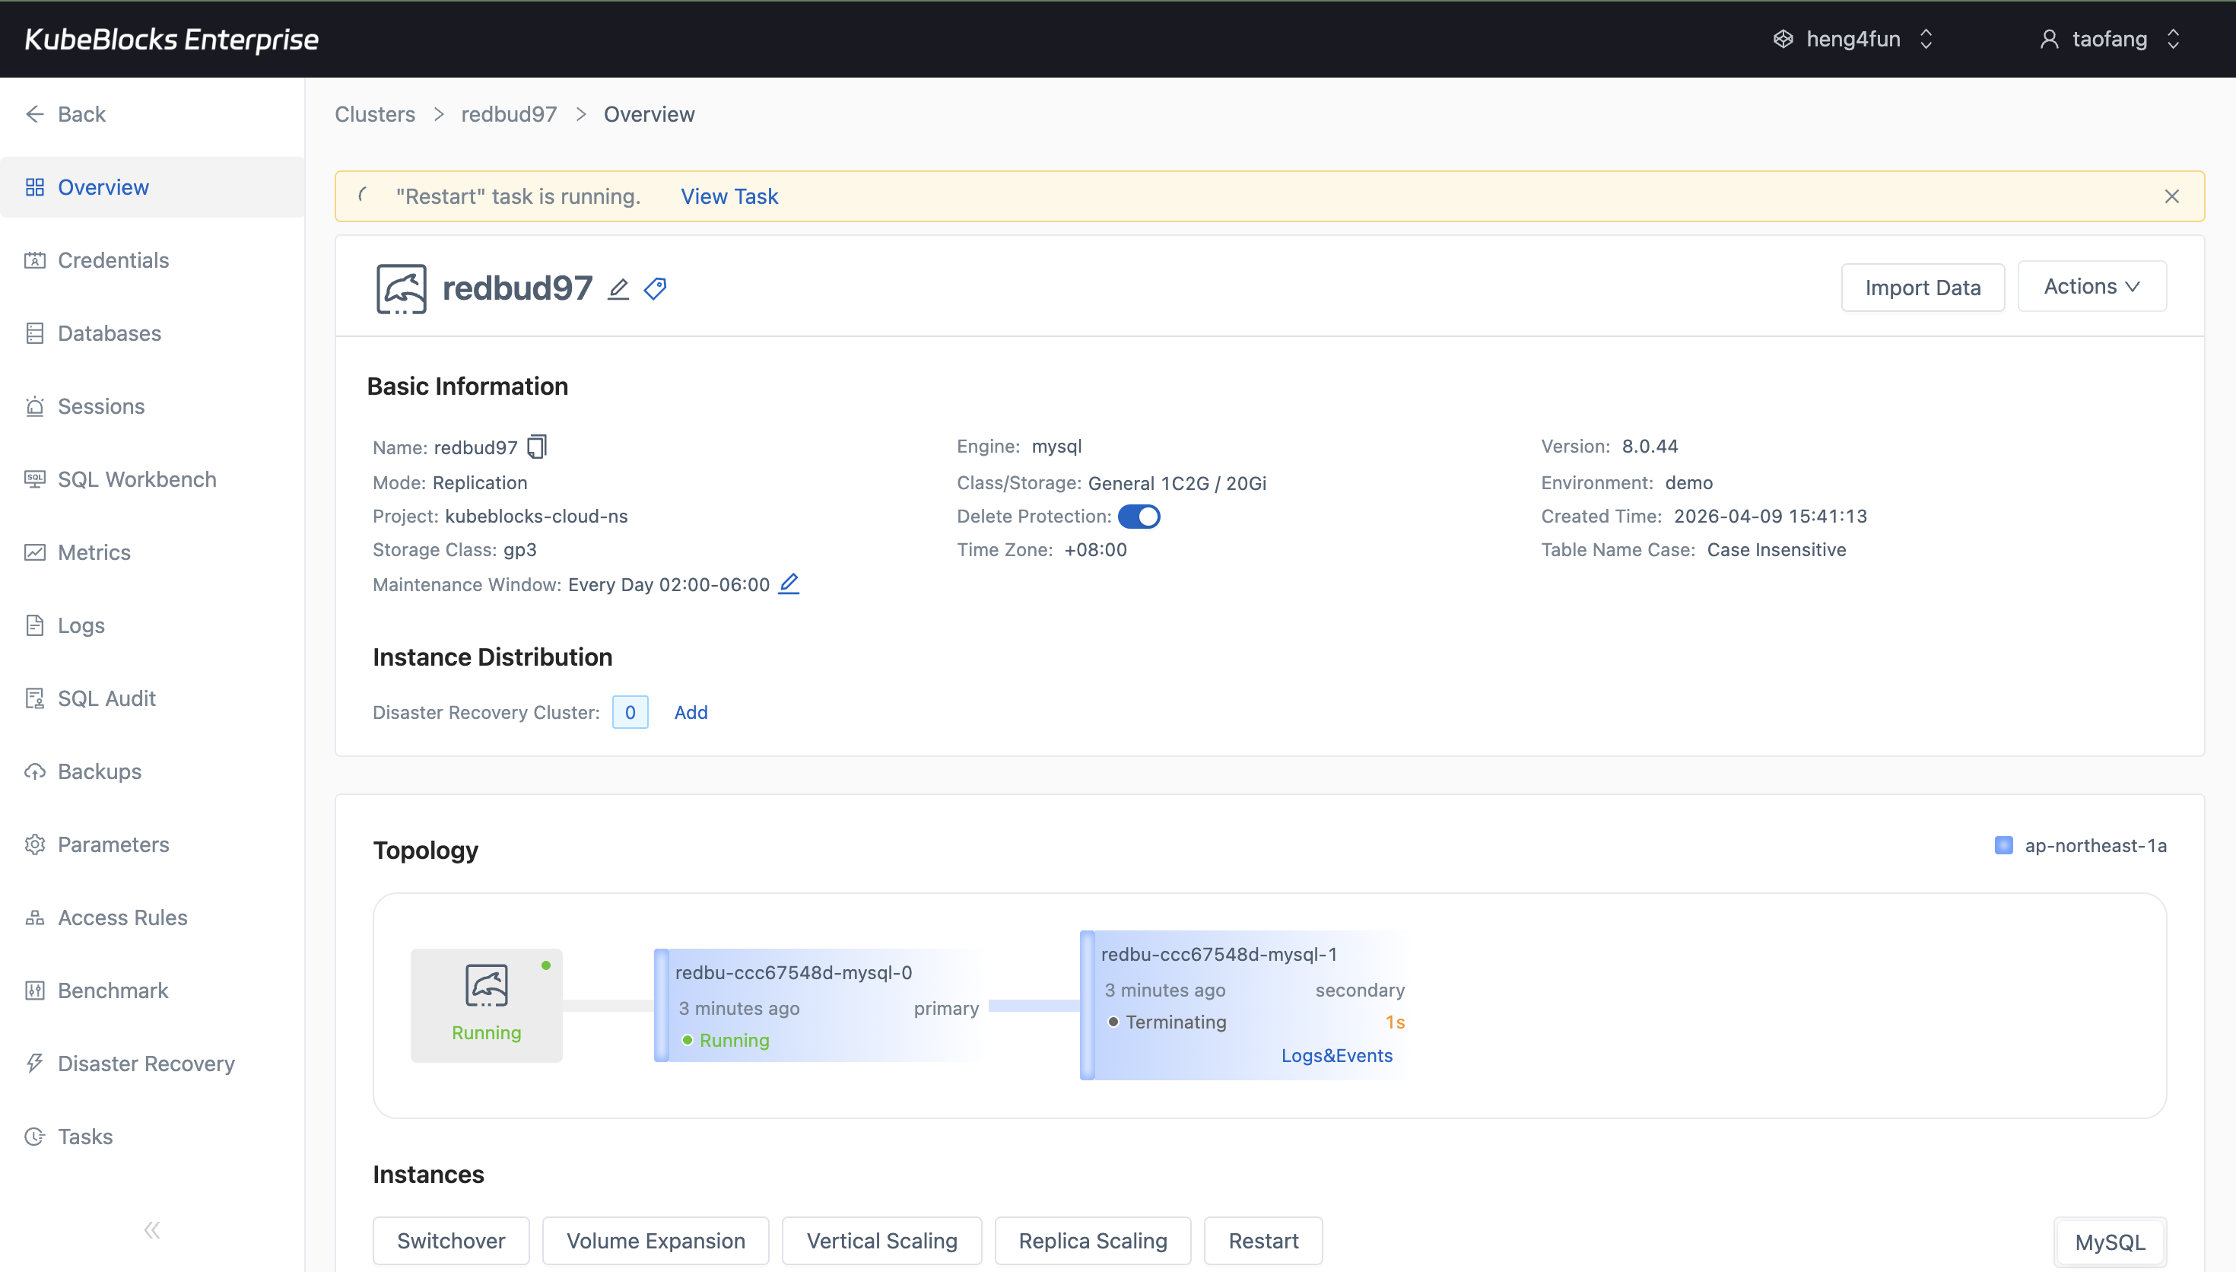Disable Delete Protection toggle
The width and height of the screenshot is (2236, 1272).
pos(1139,517)
